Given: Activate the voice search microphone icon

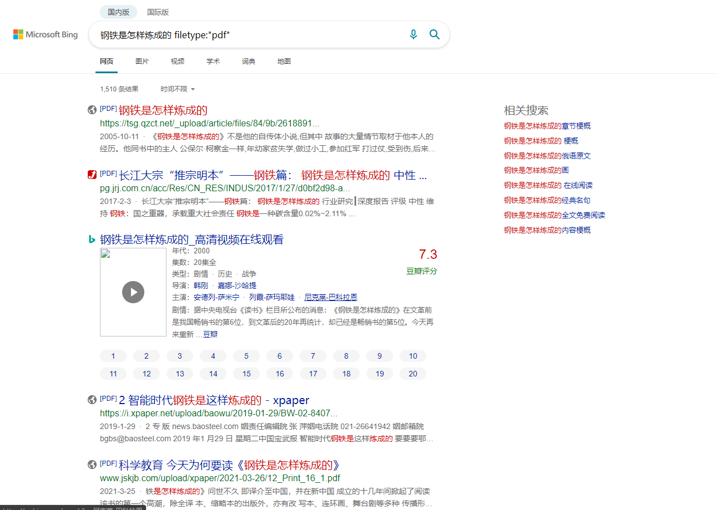Looking at the screenshot, I should tap(413, 34).
